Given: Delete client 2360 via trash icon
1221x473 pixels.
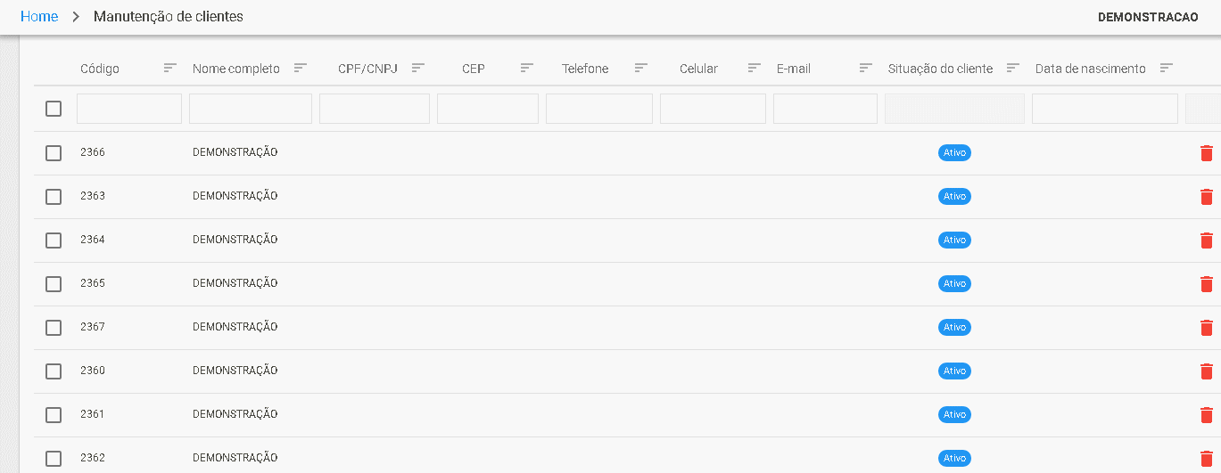Looking at the screenshot, I should (1207, 371).
